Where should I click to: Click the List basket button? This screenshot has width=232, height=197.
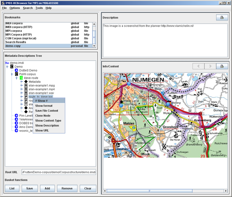pyautogui.click(x=12, y=188)
